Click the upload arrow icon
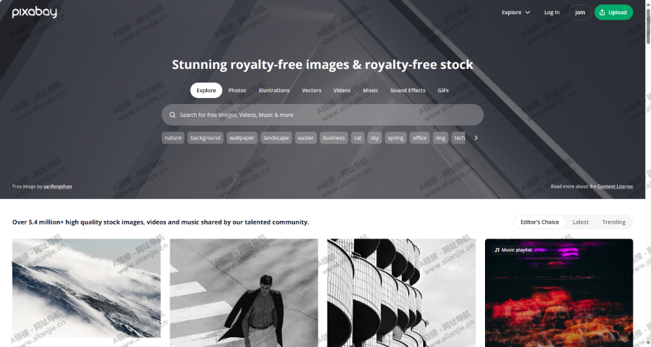651x347 pixels. (x=602, y=12)
